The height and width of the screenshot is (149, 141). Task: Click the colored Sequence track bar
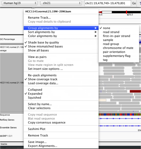click(x=120, y=114)
